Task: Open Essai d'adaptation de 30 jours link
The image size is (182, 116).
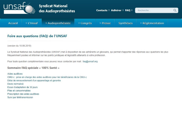Action: (x=22, y=87)
